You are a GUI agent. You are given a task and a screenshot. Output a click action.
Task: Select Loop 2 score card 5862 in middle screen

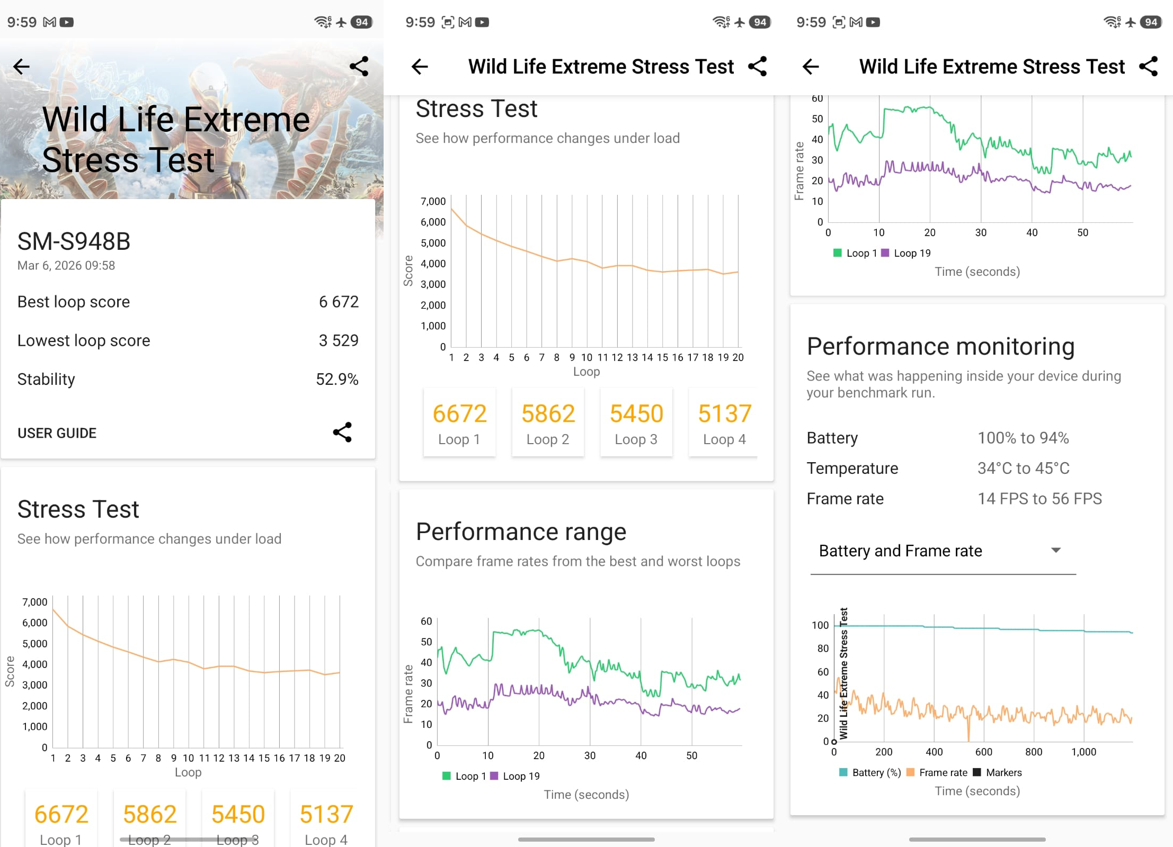click(548, 422)
